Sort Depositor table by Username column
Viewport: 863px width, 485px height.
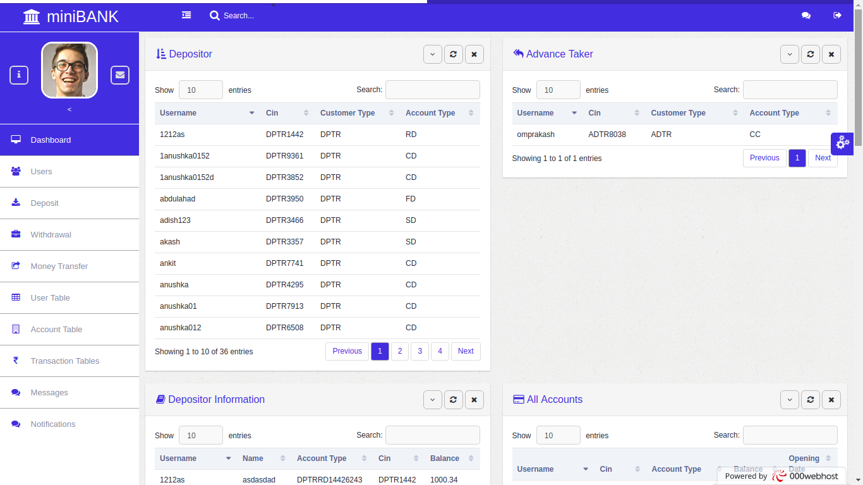click(x=208, y=113)
